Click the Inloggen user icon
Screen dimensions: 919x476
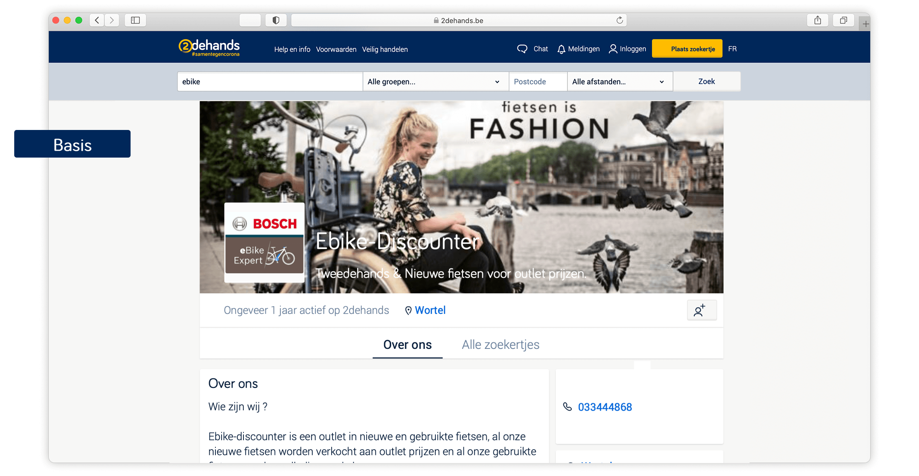[613, 49]
